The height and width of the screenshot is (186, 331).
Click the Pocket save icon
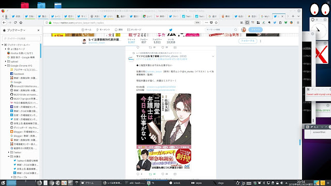212,23
